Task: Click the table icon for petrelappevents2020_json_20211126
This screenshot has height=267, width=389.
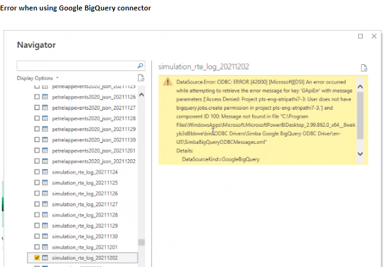Action: (45, 97)
